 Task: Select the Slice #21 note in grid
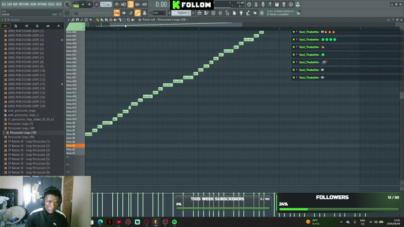(188, 78)
